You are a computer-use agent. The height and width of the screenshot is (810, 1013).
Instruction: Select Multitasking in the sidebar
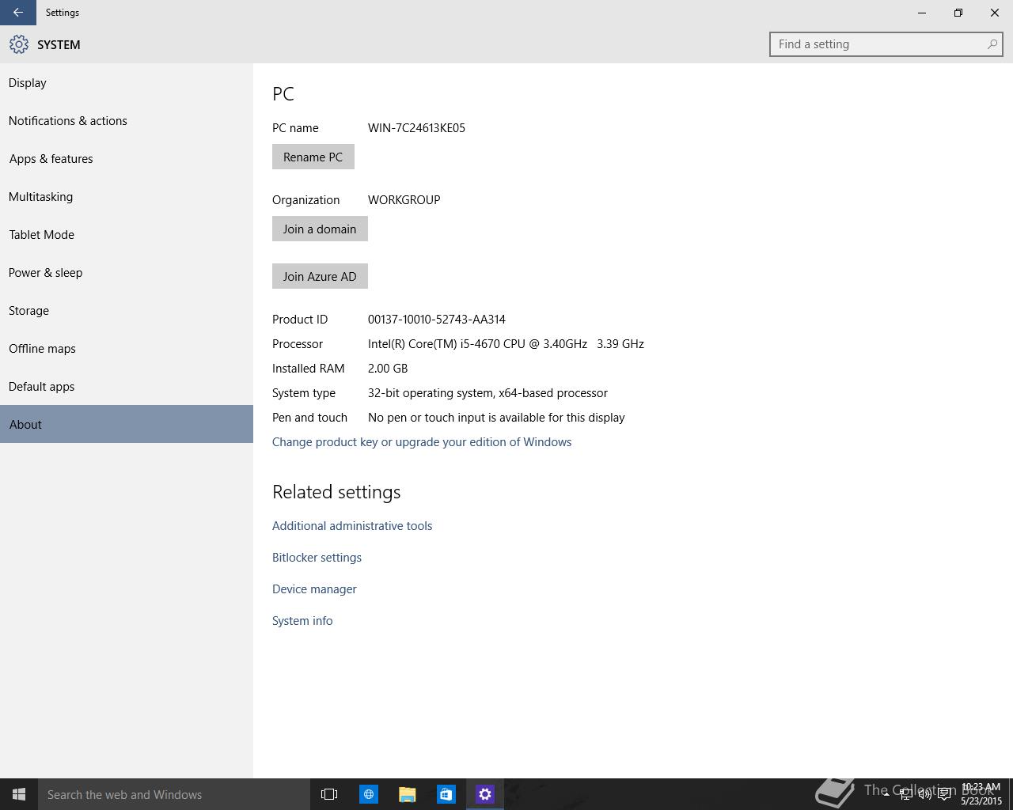coord(127,197)
